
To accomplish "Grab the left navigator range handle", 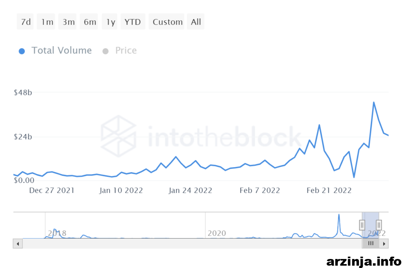I will click(362, 225).
